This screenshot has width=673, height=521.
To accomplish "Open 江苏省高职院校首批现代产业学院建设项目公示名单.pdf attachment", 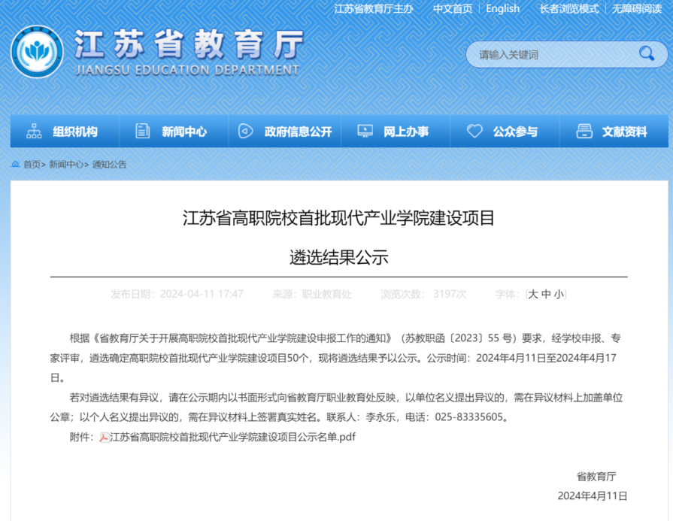I will [x=232, y=437].
